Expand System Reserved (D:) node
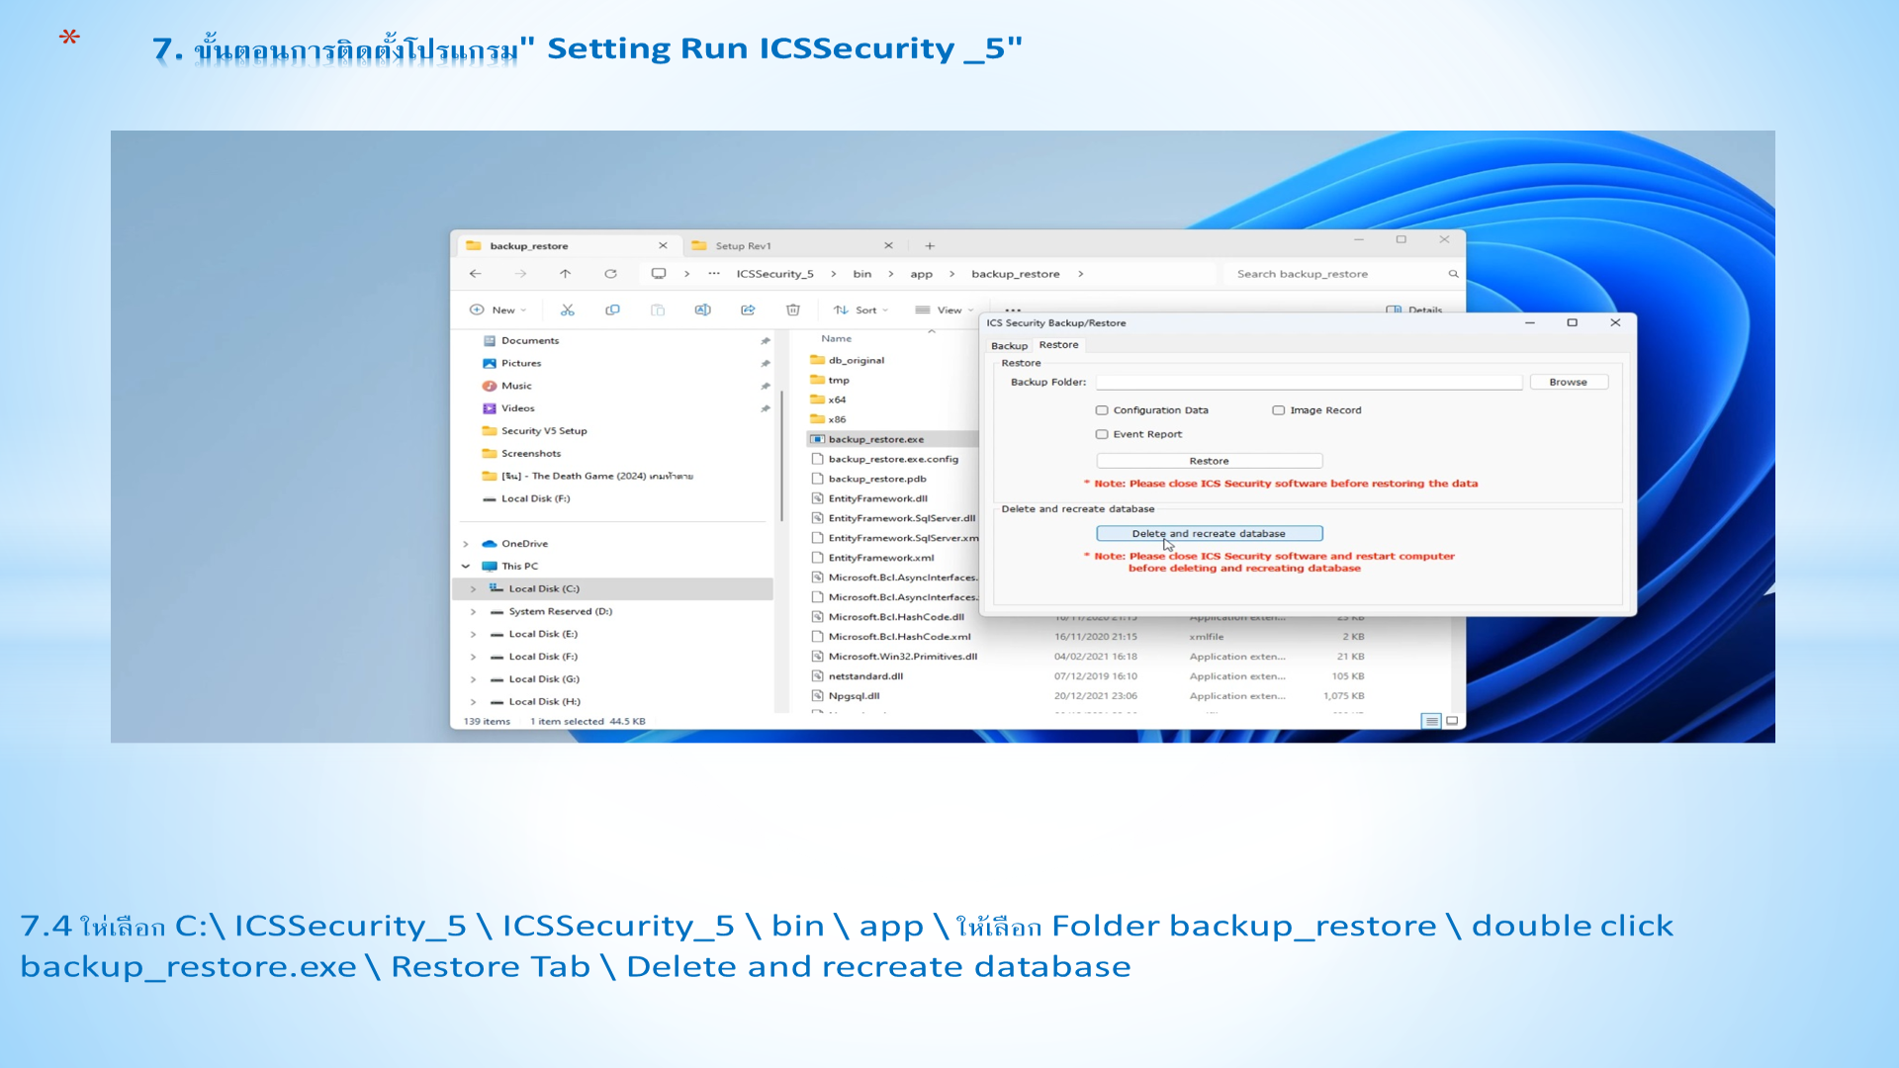This screenshot has width=1899, height=1068. pyautogui.click(x=474, y=612)
